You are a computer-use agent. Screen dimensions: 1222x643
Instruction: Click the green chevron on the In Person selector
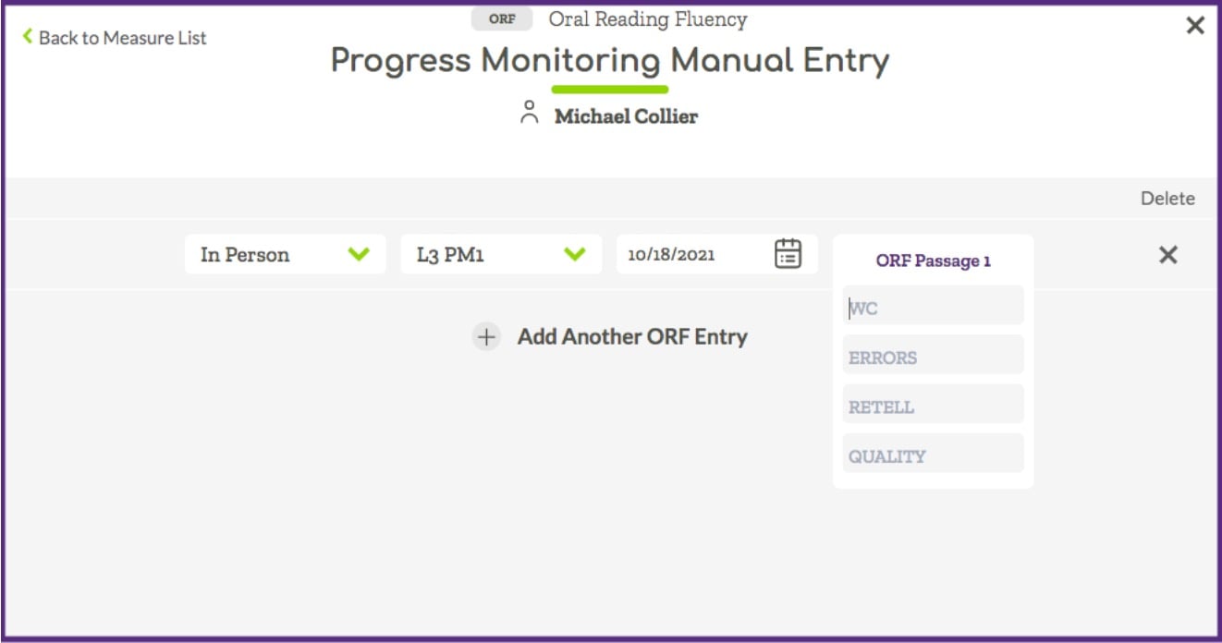coord(360,253)
